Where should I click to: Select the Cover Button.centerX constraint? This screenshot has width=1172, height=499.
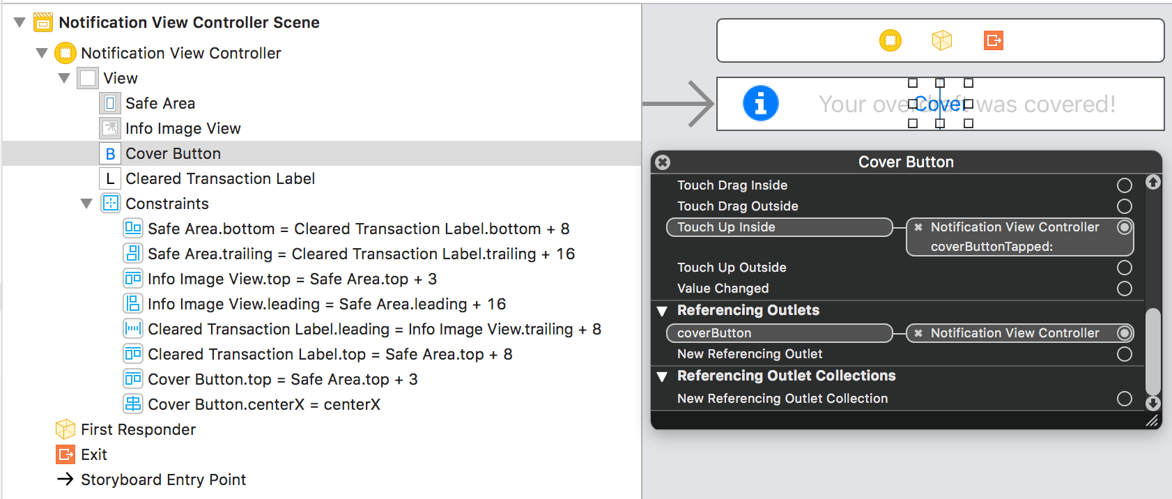click(263, 404)
